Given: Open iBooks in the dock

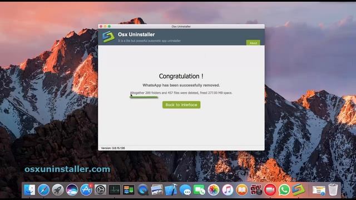Looking at the screenshot, I should [241, 189].
